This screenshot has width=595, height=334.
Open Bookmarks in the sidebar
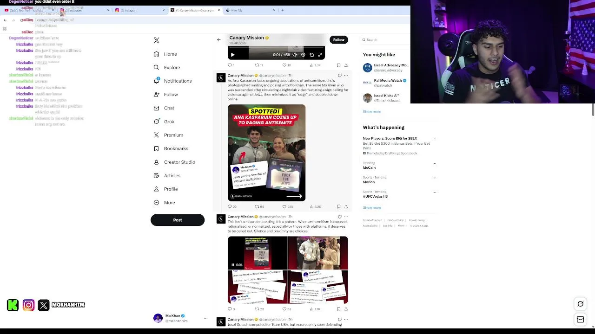[x=171, y=148]
